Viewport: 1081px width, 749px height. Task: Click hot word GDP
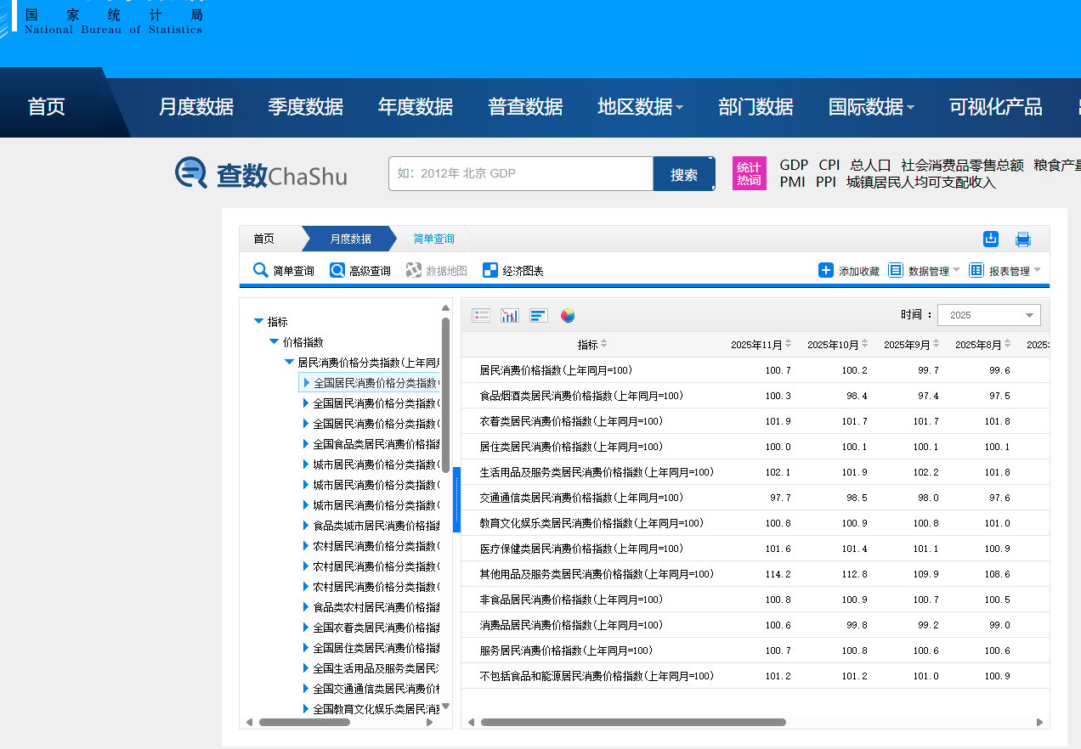tap(794, 166)
